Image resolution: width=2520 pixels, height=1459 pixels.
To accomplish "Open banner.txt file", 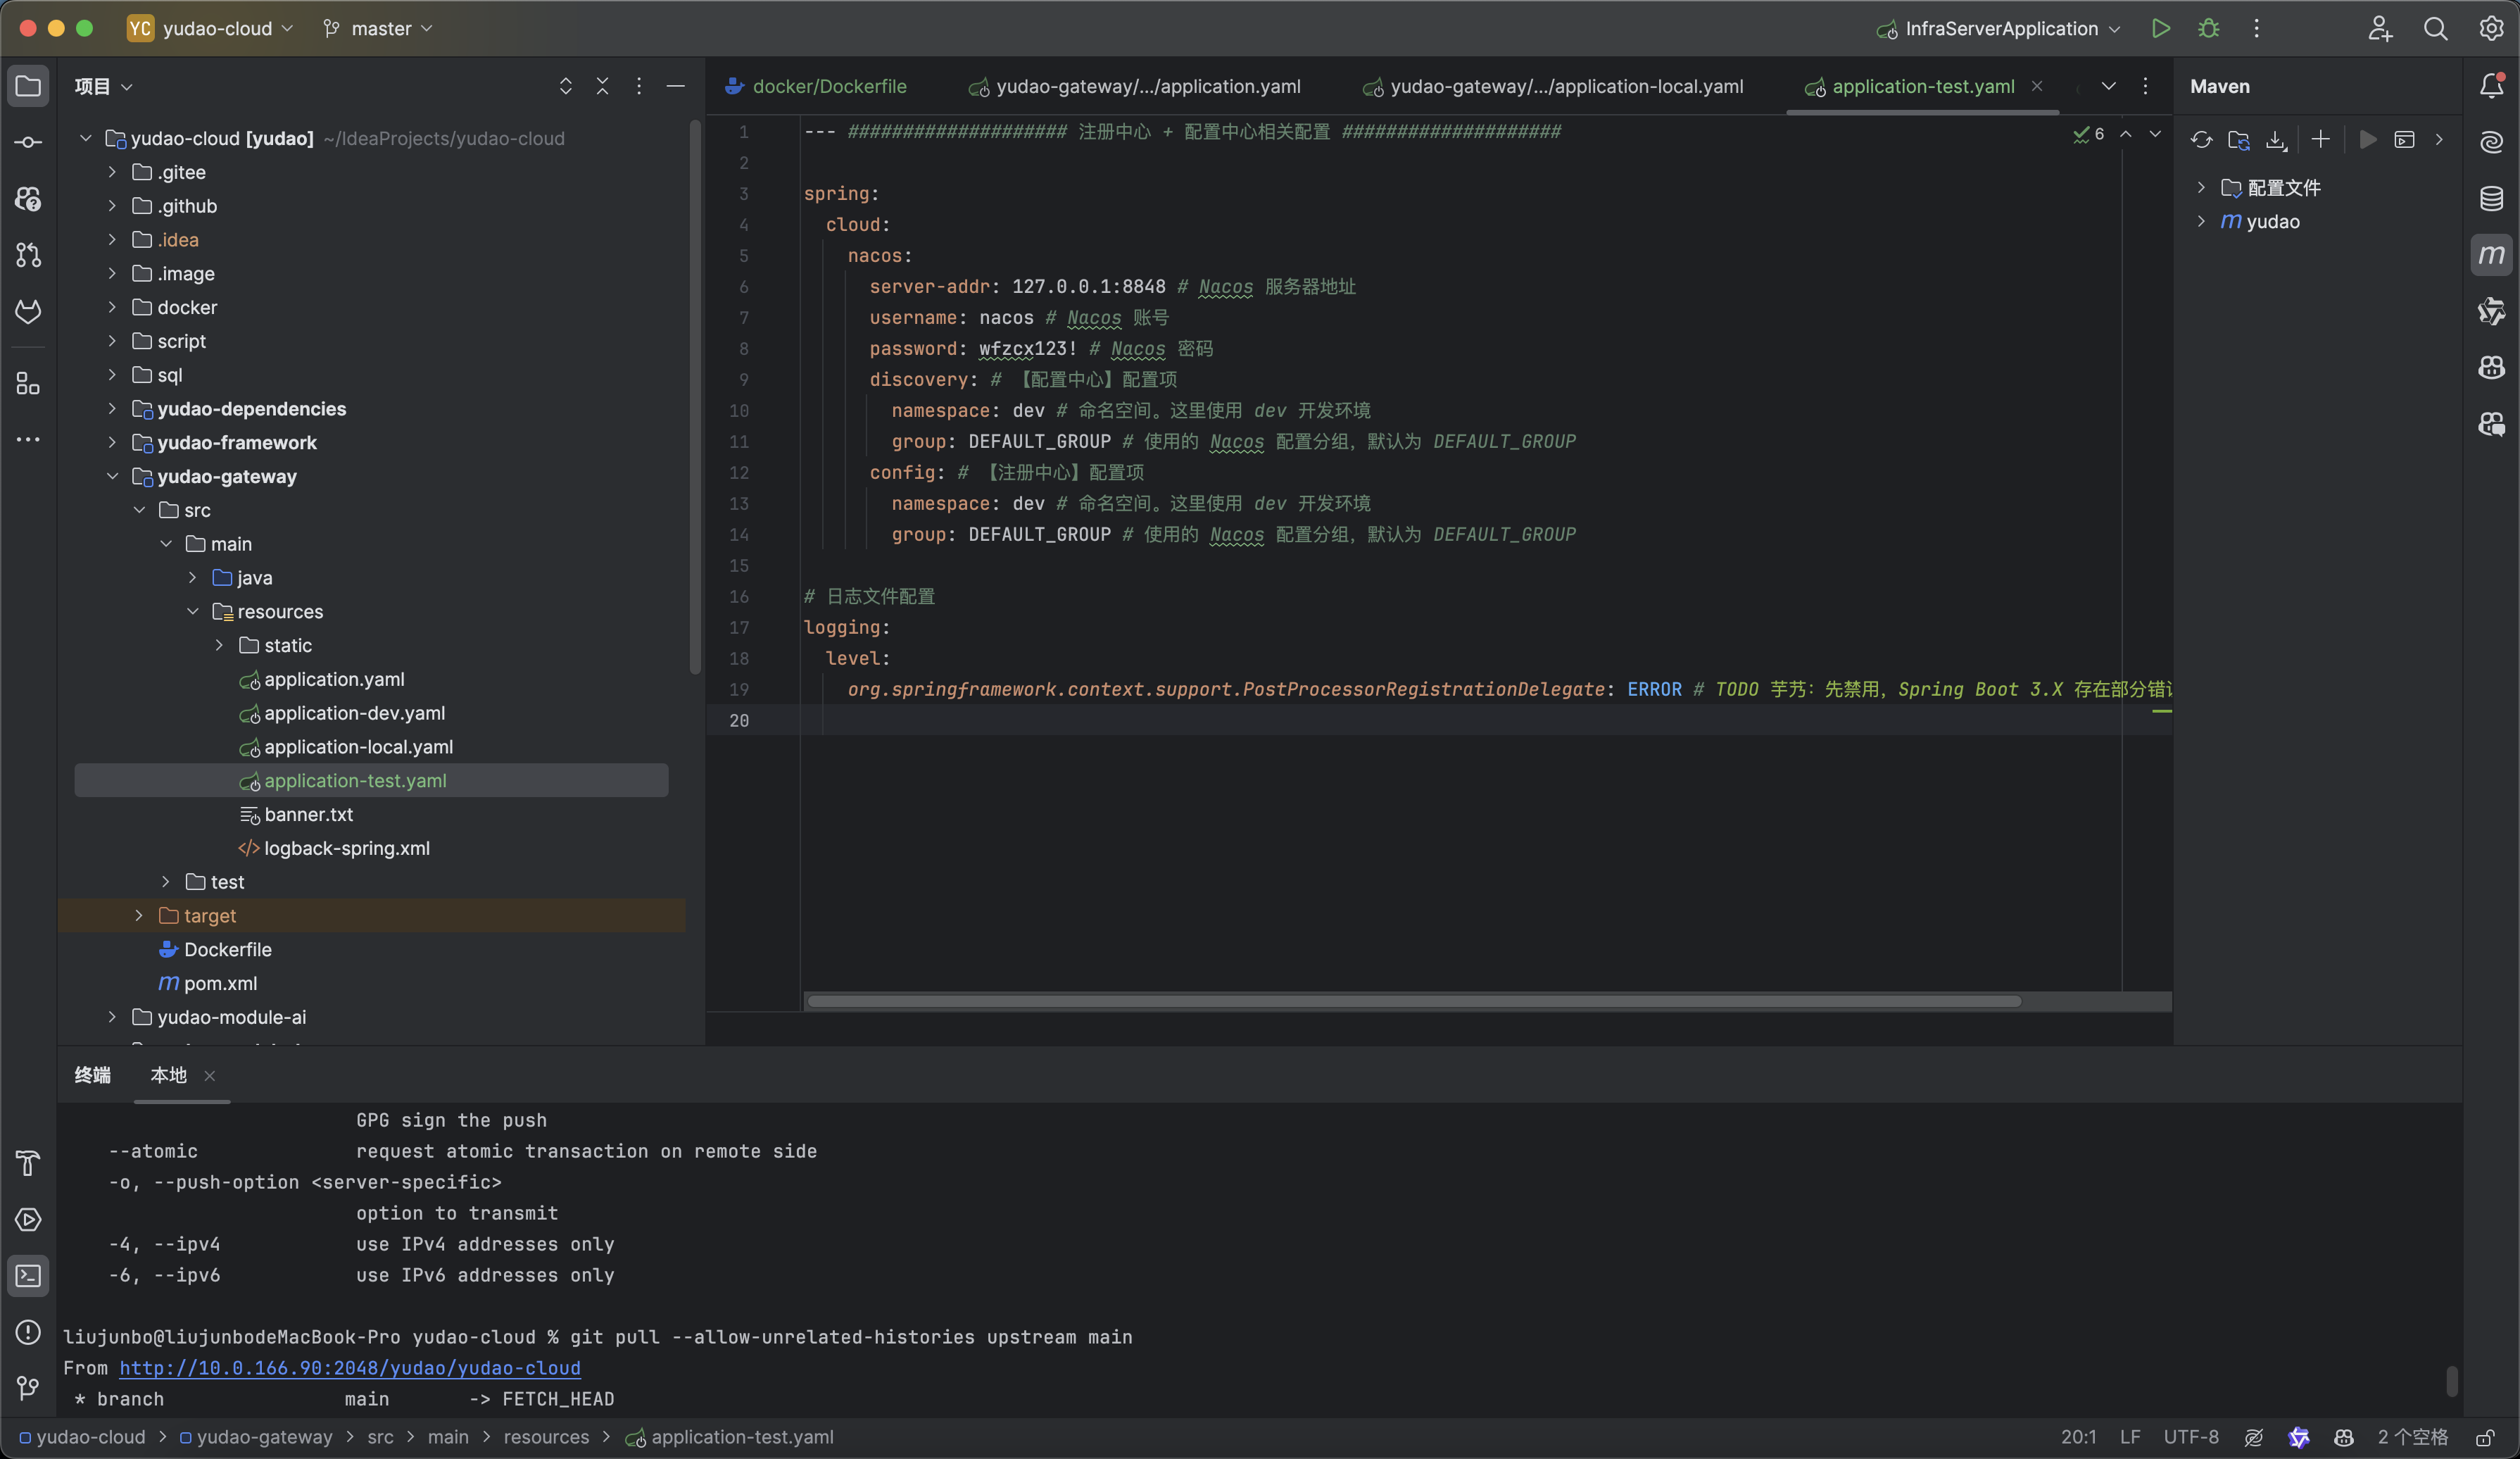I will [308, 814].
